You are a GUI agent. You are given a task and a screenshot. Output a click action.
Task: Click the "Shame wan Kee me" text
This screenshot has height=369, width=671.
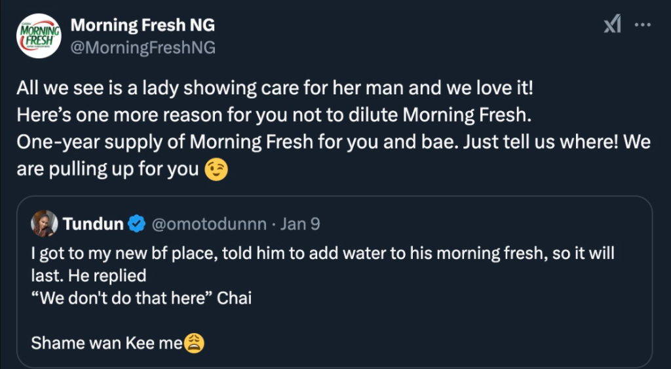[x=105, y=343]
